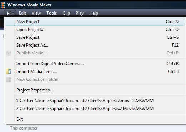
Task: Choose Import Media Items... entry
Action: [95, 72]
